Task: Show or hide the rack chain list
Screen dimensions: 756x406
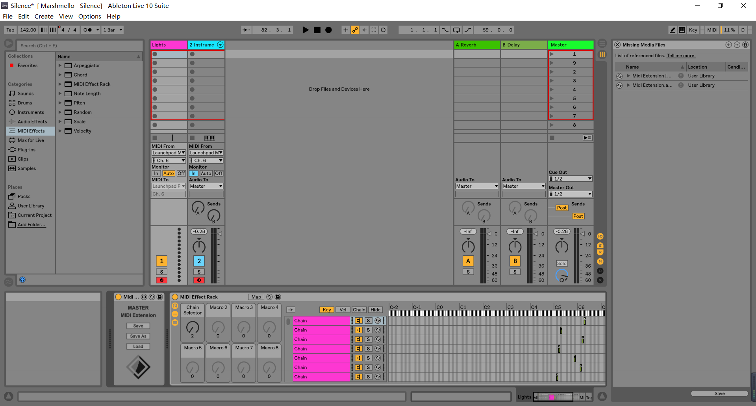Action: pyautogui.click(x=175, y=314)
